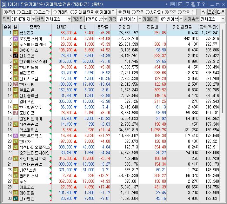
Task: Select the 오가노이드사이언 stock name
Action: (x=35, y=153)
